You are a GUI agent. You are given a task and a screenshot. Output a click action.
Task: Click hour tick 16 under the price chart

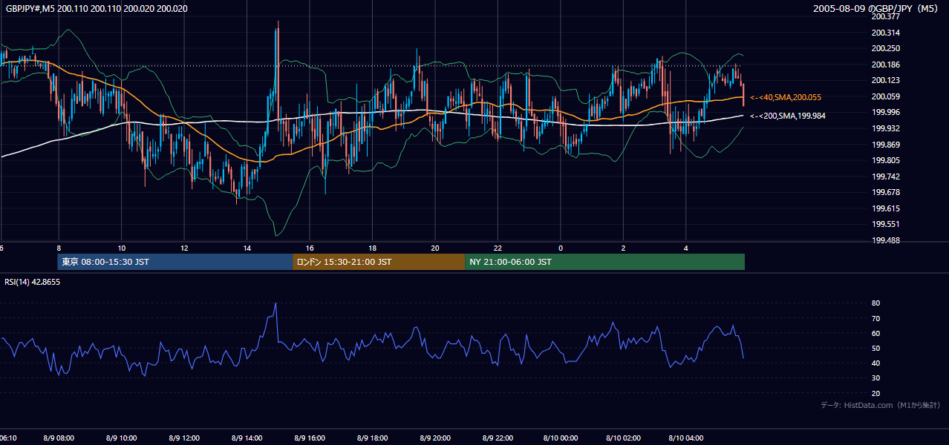coord(310,248)
